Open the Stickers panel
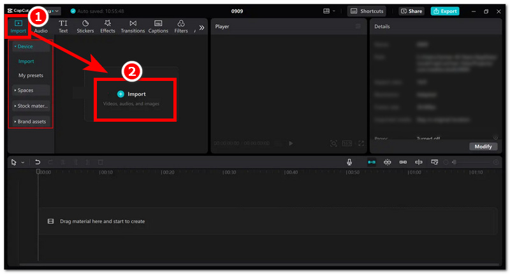Image resolution: width=510 pixels, height=274 pixels. (x=85, y=26)
